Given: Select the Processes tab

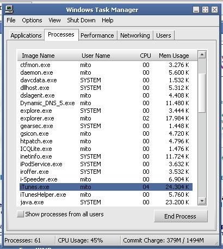Looking at the screenshot, I should click(x=61, y=34).
